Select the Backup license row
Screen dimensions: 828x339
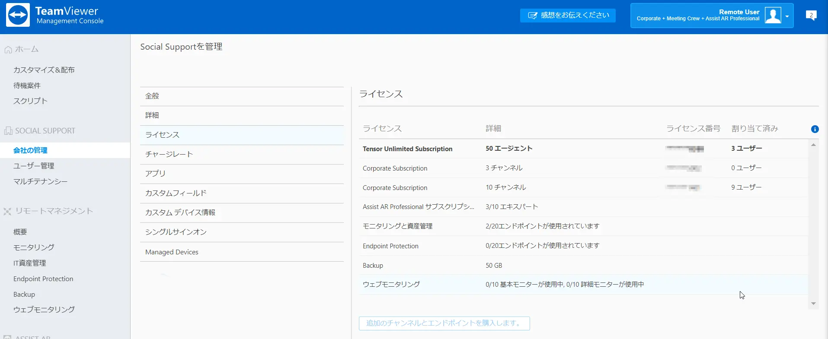point(583,265)
